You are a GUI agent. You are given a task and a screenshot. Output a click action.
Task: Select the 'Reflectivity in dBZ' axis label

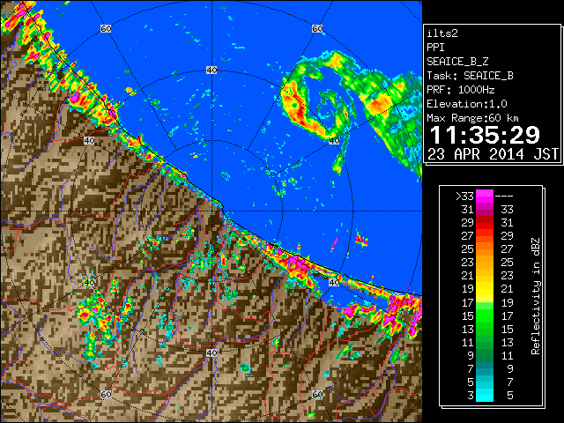pyautogui.click(x=535, y=296)
